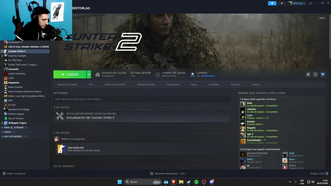Open the Soporte tab
This screenshot has height=186, width=331.
(x=256, y=84)
